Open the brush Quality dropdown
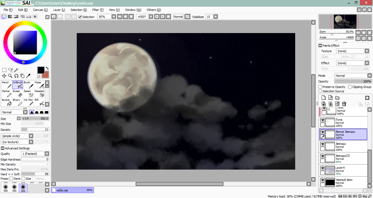Screen dimensions: 373x198 pyautogui.click(x=47, y=154)
